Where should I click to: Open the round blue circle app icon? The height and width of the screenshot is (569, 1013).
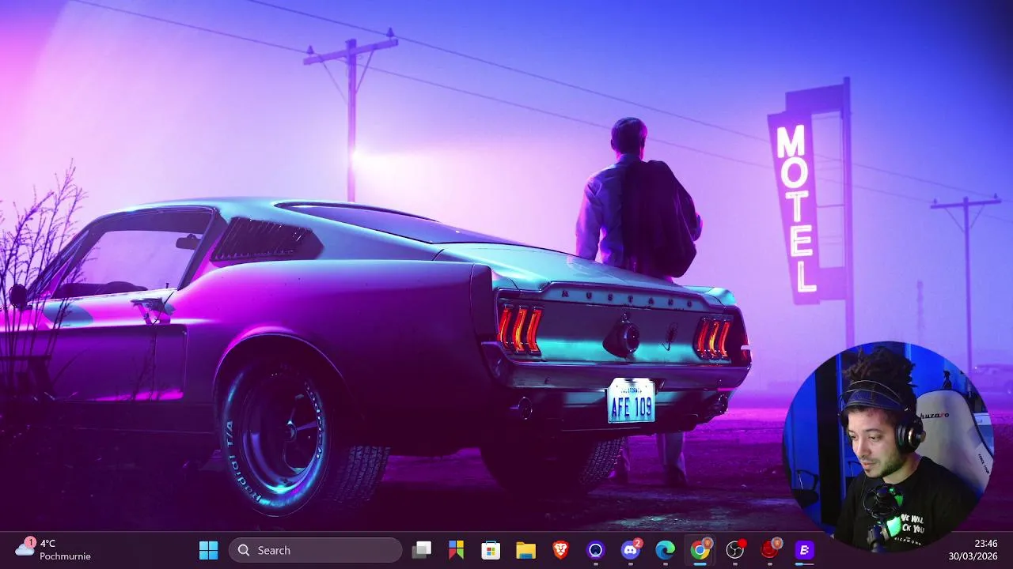click(596, 550)
